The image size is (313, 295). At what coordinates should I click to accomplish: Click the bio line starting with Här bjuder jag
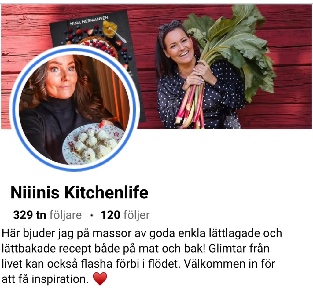click(x=142, y=233)
